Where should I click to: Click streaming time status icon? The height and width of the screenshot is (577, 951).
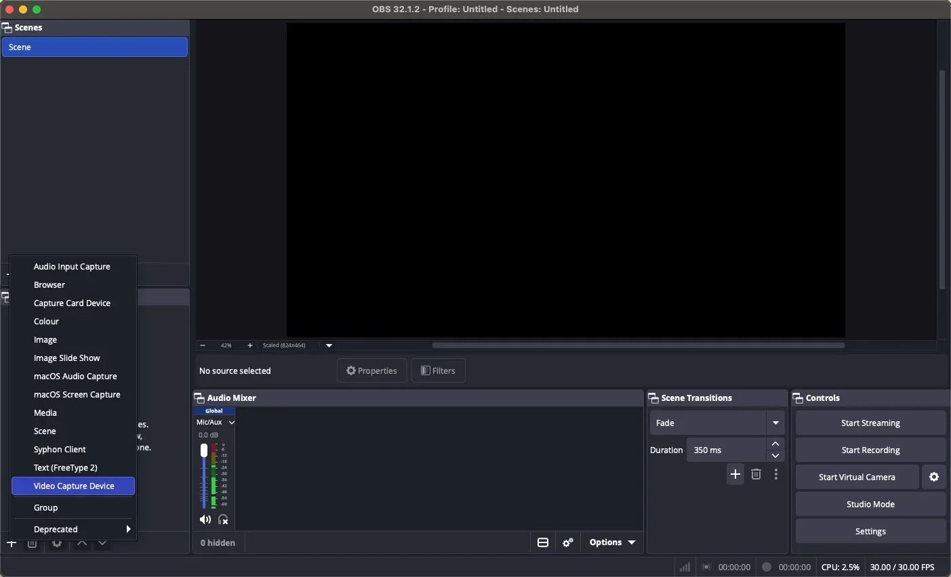707,568
